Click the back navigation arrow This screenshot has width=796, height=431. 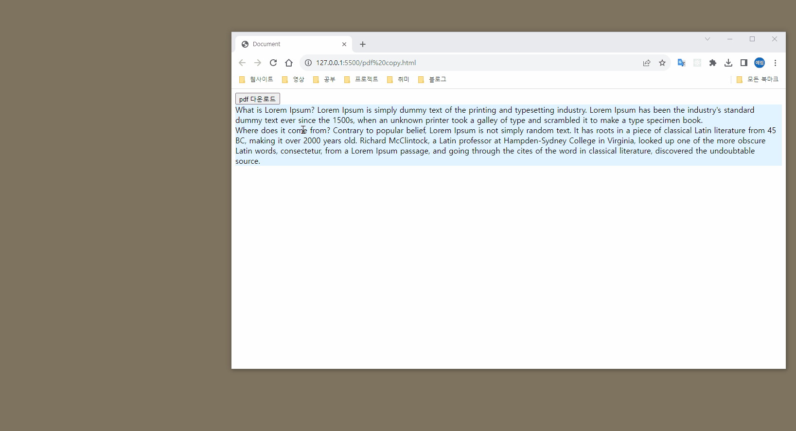[242, 63]
